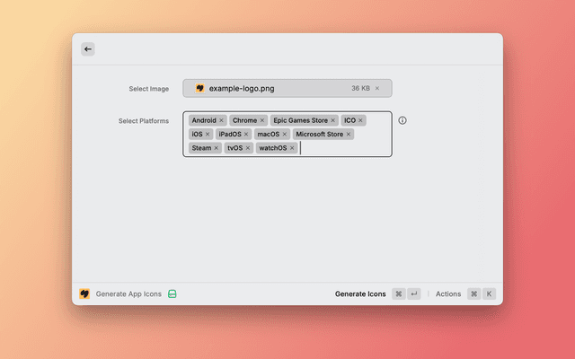Click the example-logo.png file icon

pos(200,89)
